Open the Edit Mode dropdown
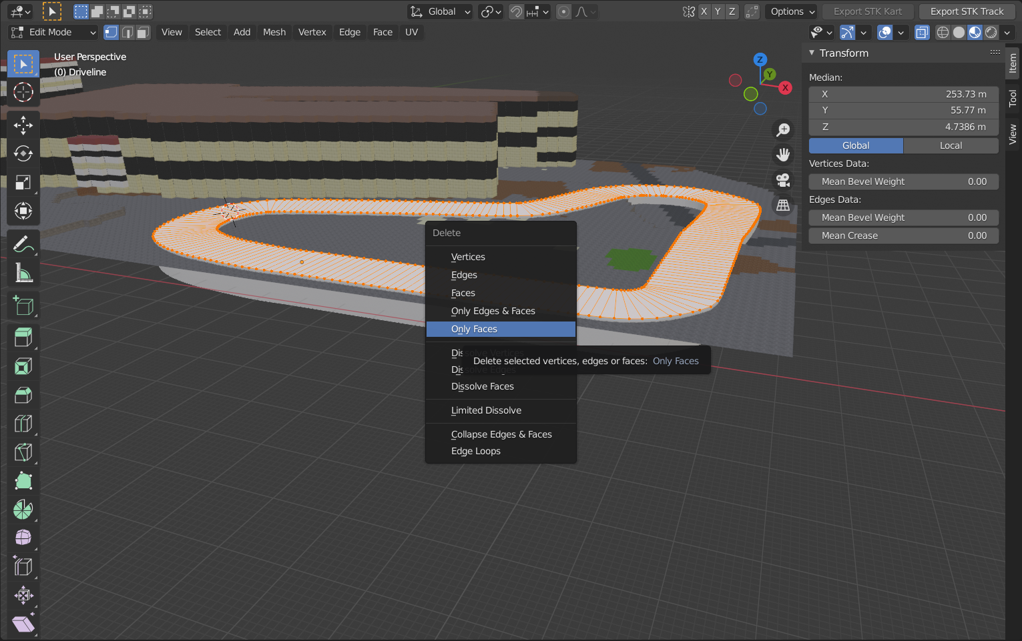 click(53, 32)
